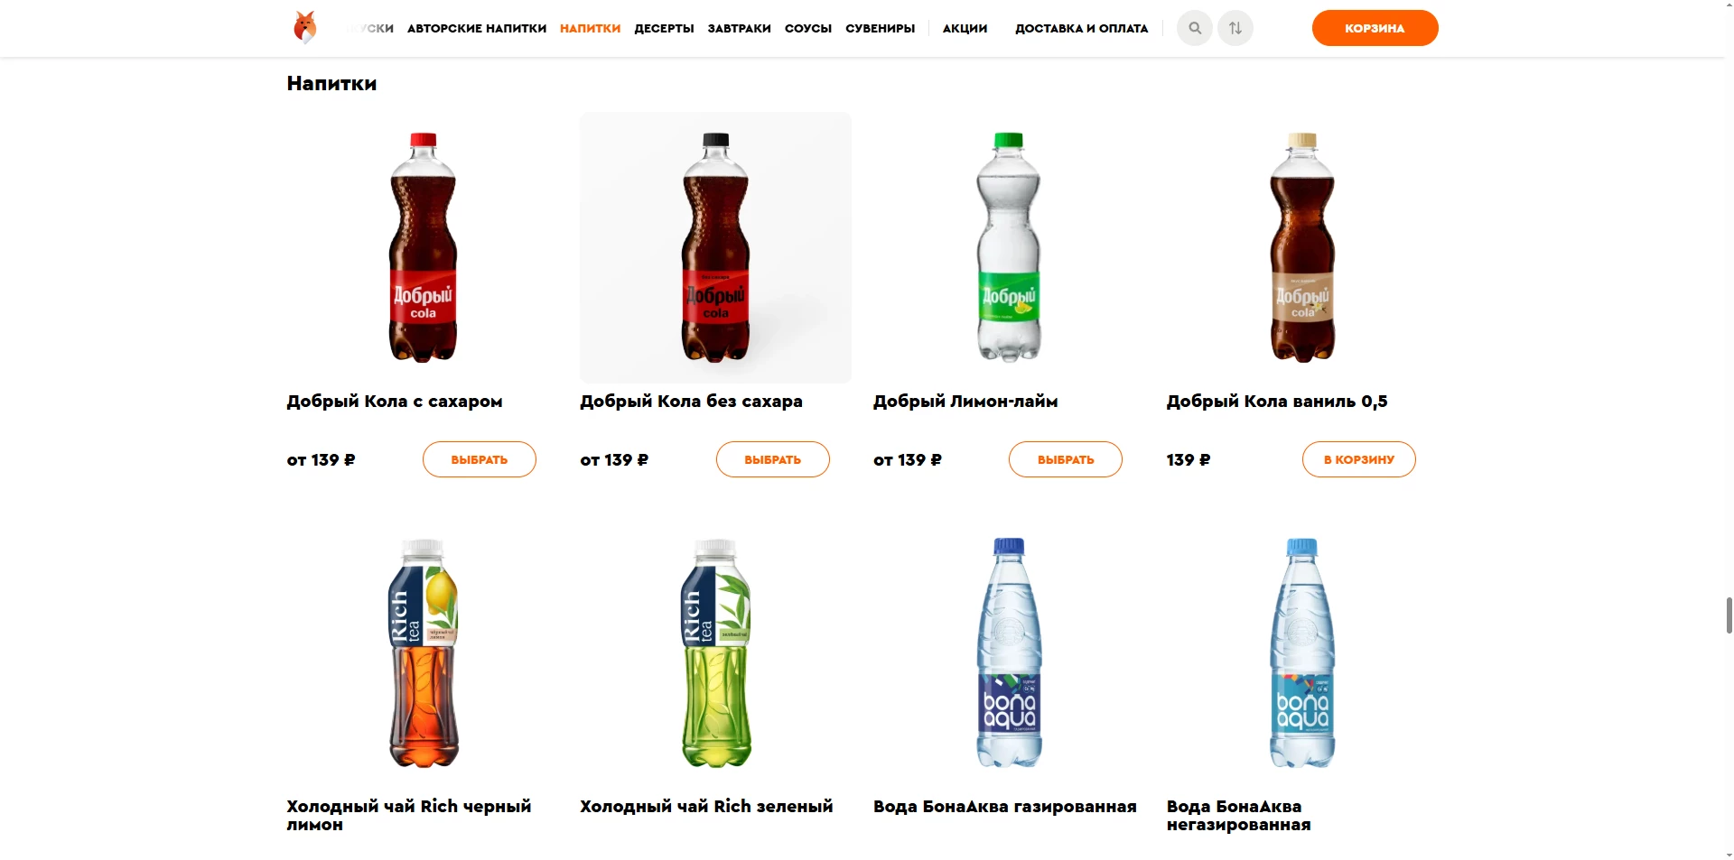Open the Соусы category

tap(807, 29)
